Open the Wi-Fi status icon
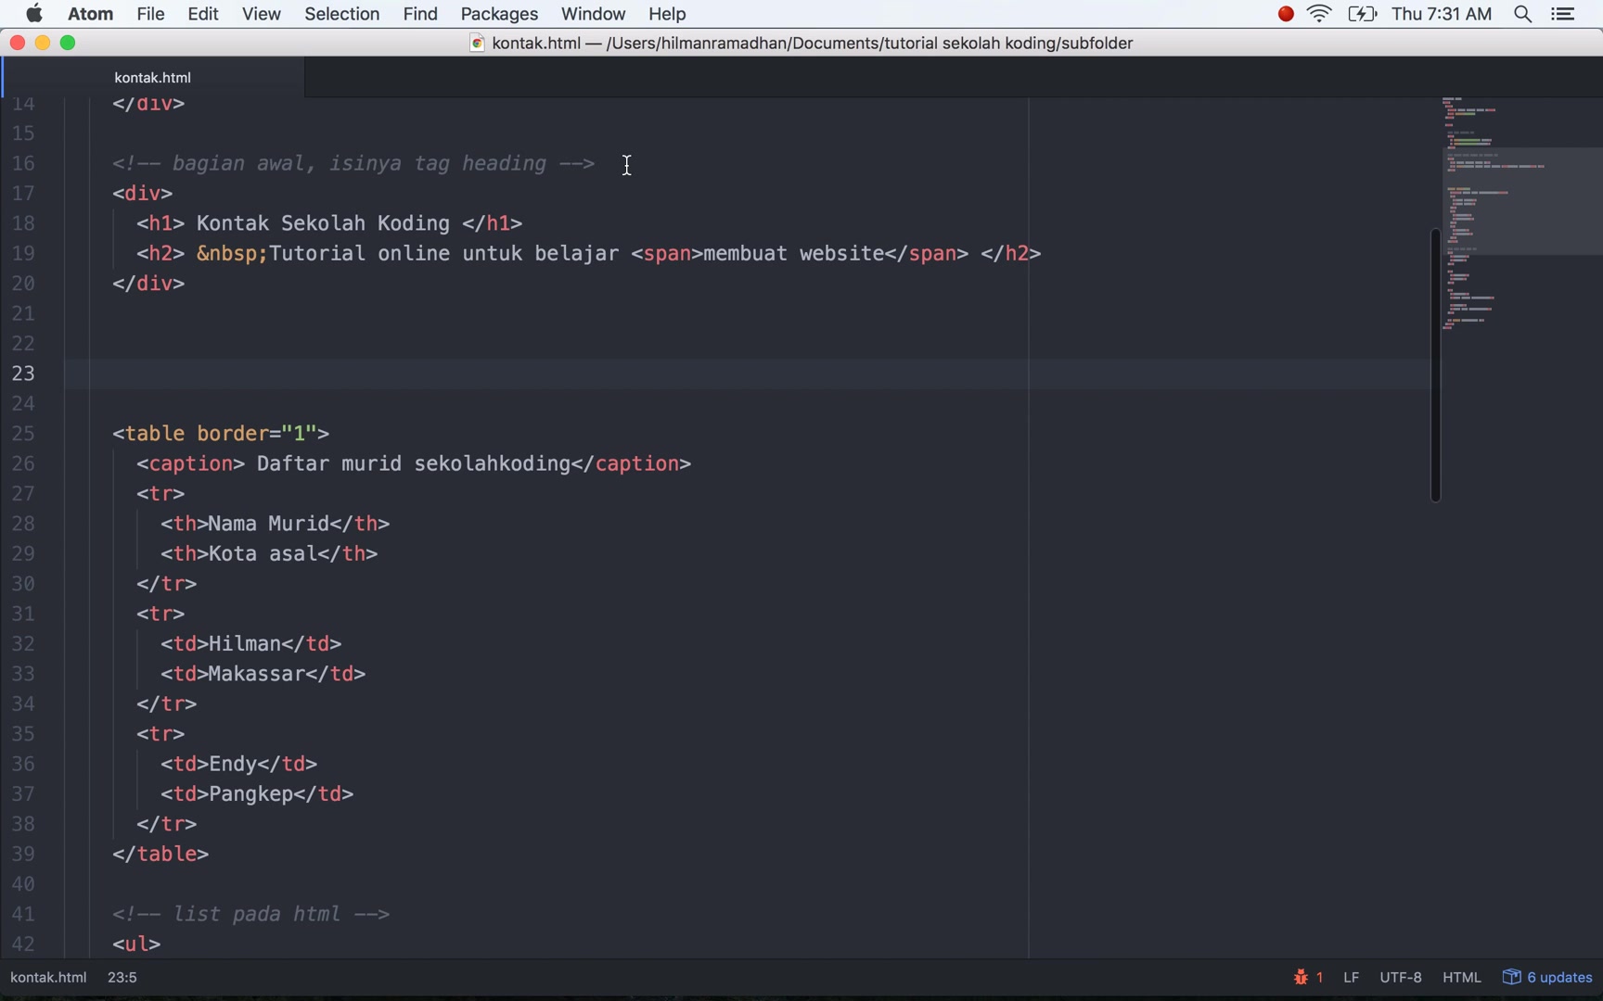Viewport: 1603px width, 1001px height. pos(1319,14)
